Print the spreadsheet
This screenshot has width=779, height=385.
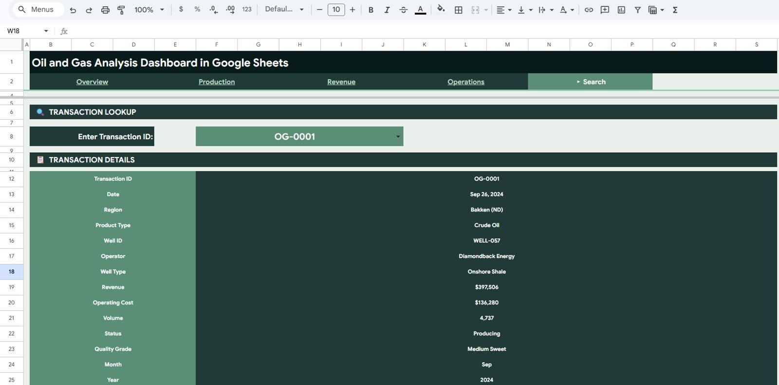pyautogui.click(x=105, y=10)
